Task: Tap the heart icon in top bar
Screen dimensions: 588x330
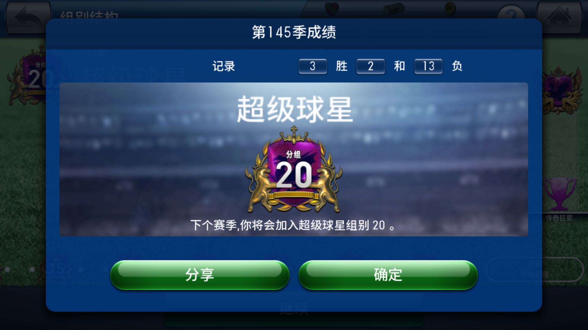Action: [331, 8]
